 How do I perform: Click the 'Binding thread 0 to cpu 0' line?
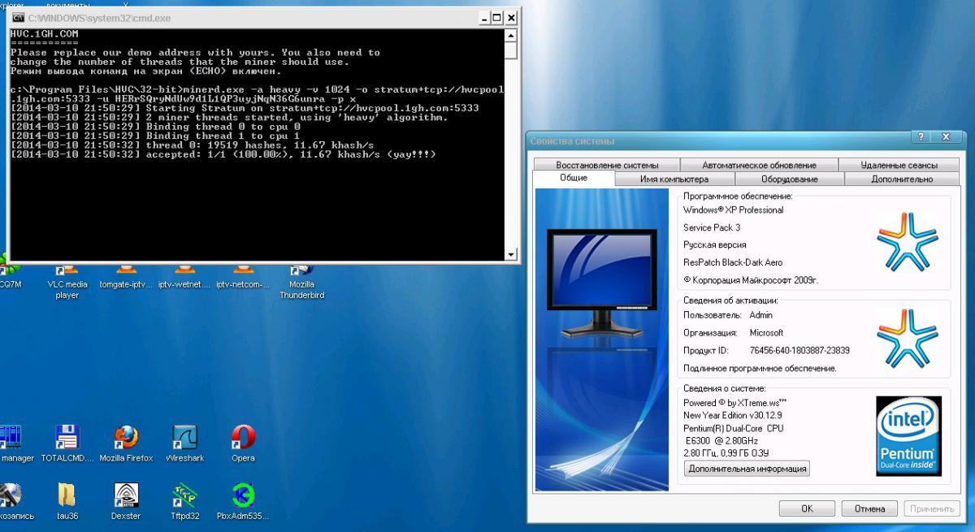pyautogui.click(x=156, y=127)
